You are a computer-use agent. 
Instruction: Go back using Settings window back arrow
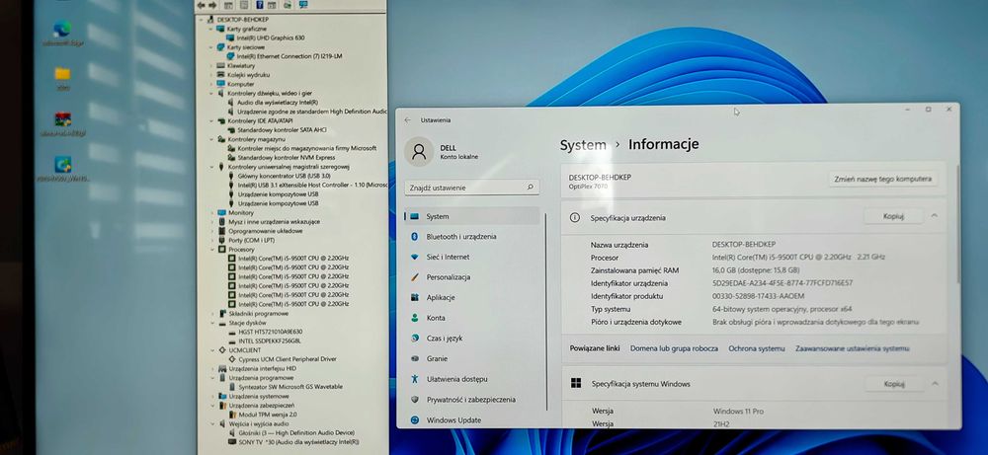click(408, 120)
